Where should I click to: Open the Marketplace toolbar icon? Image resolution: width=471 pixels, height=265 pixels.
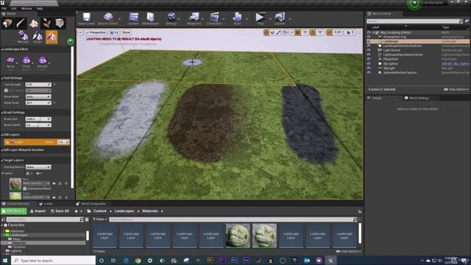[x=150, y=18]
